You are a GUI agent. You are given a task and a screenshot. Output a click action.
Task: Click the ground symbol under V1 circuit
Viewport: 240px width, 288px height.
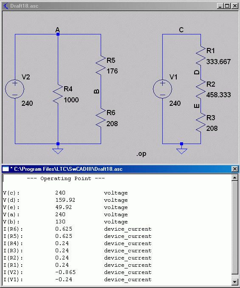point(182,151)
